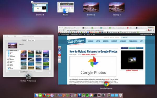157x98 pixels.
Task: Click the Upwork dock icon
Action: [40, 95]
